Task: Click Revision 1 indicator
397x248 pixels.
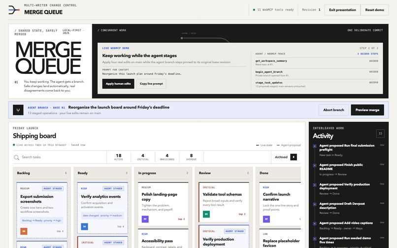Action: [311, 10]
